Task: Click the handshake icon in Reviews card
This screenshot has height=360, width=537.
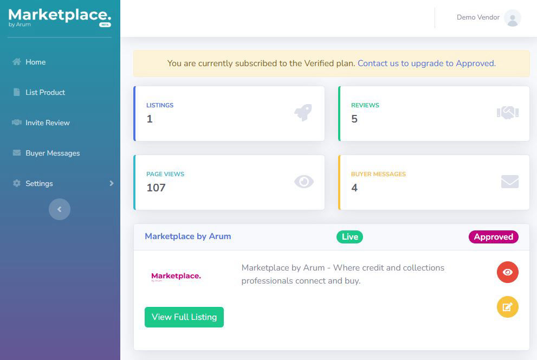Action: coord(508,112)
